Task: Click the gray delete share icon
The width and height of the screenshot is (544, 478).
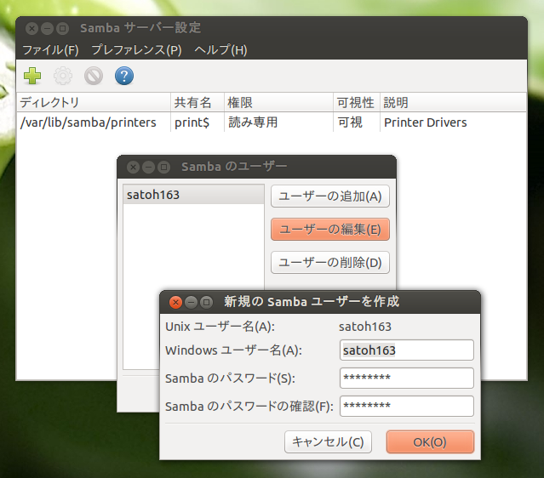Action: pyautogui.click(x=94, y=77)
